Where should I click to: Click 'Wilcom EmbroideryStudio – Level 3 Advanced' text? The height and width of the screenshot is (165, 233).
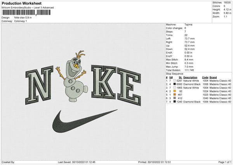coord(28,8)
